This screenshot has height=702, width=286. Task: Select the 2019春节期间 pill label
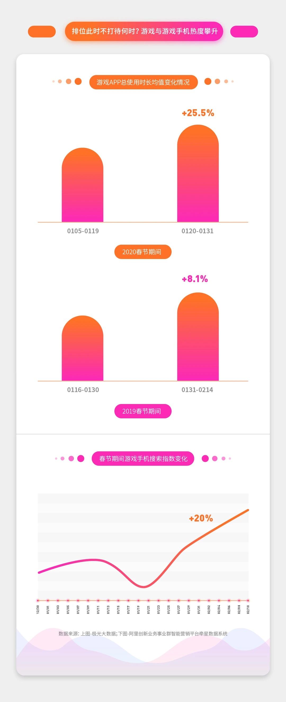(x=142, y=411)
